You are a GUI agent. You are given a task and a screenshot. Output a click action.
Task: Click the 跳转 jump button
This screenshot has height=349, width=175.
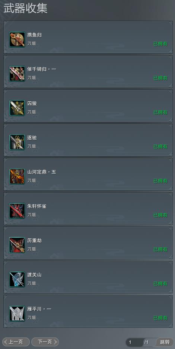(165, 342)
